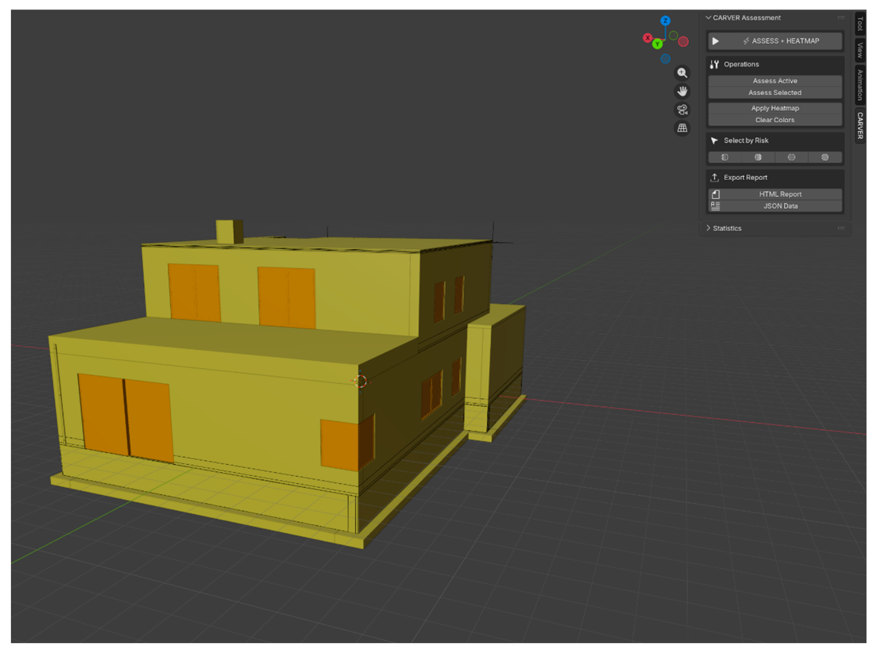Click the chimney on the house roof
Viewport: 880px width, 654px height.
230,232
